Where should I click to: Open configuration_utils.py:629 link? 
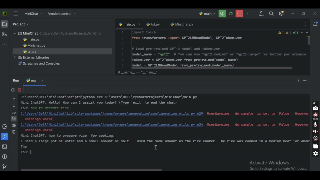(x=112, y=114)
